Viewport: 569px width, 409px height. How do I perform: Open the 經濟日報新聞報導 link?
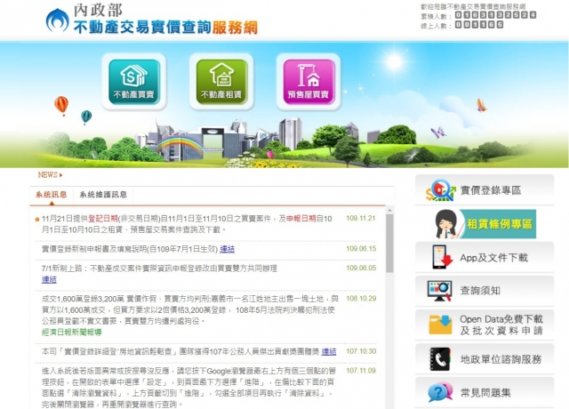[x=71, y=332]
